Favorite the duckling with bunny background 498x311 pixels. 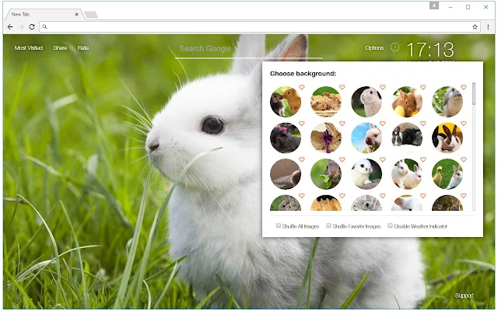(x=464, y=159)
